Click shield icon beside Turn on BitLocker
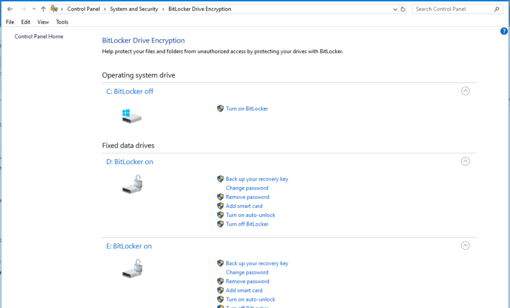510x308 pixels. coord(220,108)
